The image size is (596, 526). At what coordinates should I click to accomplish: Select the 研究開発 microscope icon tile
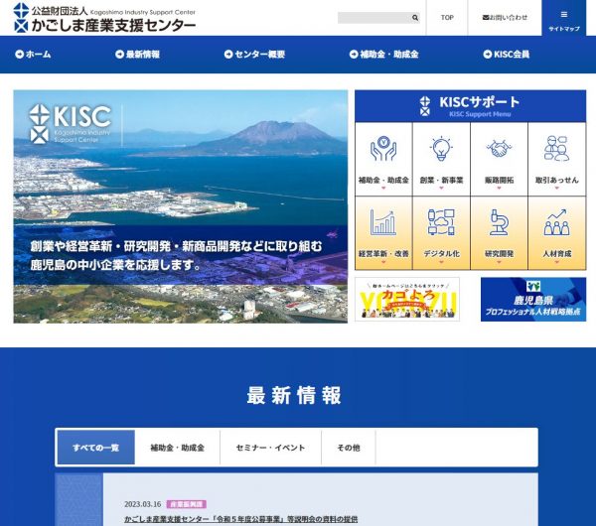coord(499,233)
